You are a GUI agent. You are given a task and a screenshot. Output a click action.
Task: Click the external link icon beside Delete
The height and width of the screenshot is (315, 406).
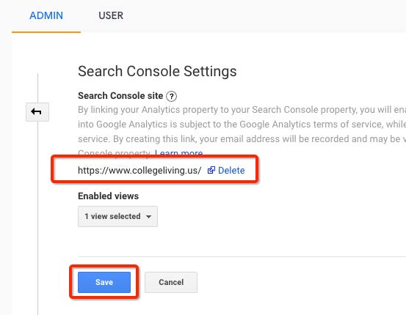point(211,170)
